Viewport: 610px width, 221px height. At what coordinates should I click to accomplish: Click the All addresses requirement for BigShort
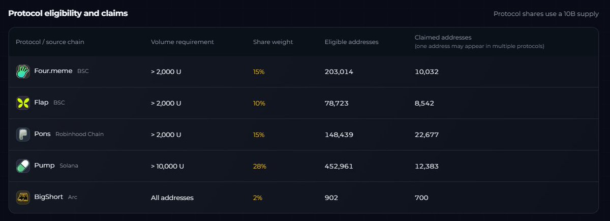pos(172,198)
